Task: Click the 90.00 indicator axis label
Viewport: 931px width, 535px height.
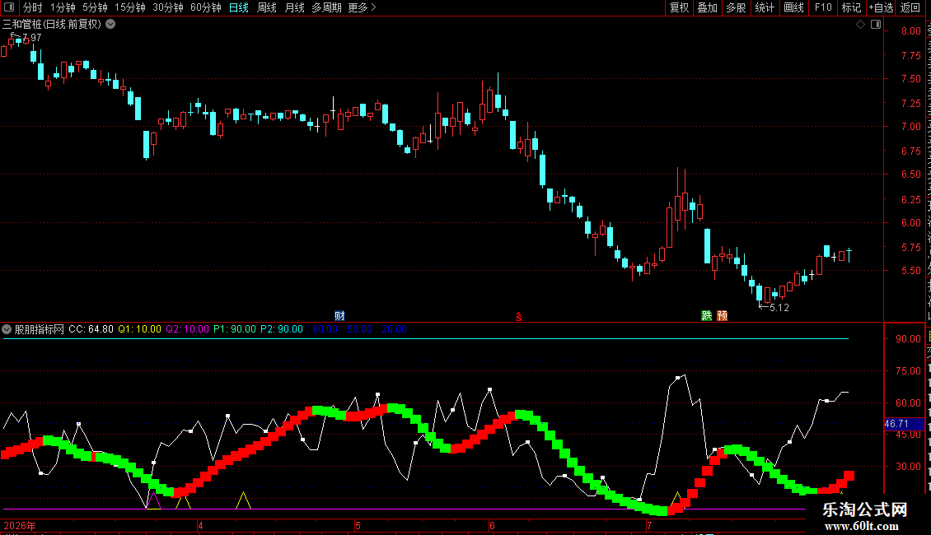Action: (x=909, y=339)
